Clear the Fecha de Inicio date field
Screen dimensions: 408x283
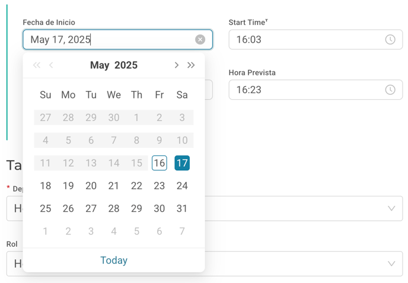click(200, 40)
